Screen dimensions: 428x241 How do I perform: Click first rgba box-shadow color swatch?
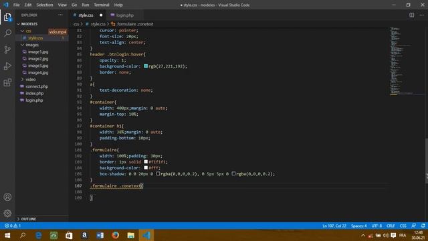pos(158,173)
